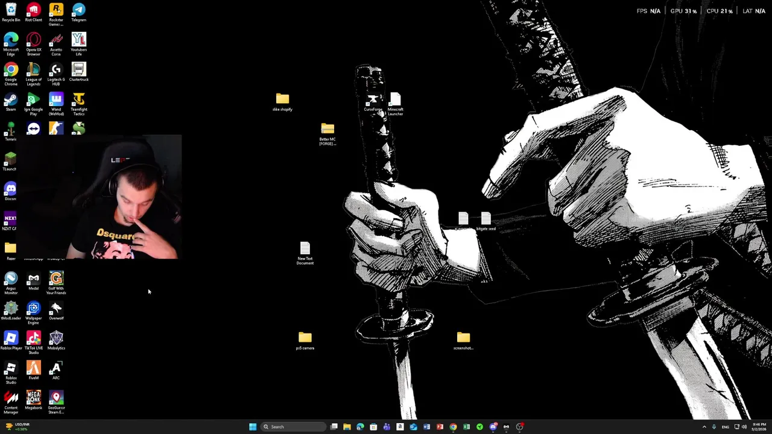
Task: Open Golf With Your Friends icon
Action: [56, 283]
